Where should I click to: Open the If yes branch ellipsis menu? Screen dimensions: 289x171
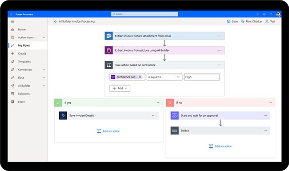click(x=159, y=103)
